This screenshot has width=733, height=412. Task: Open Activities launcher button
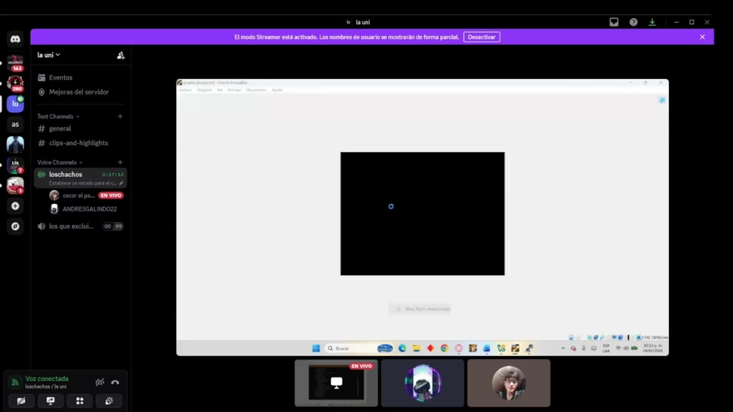(x=80, y=401)
